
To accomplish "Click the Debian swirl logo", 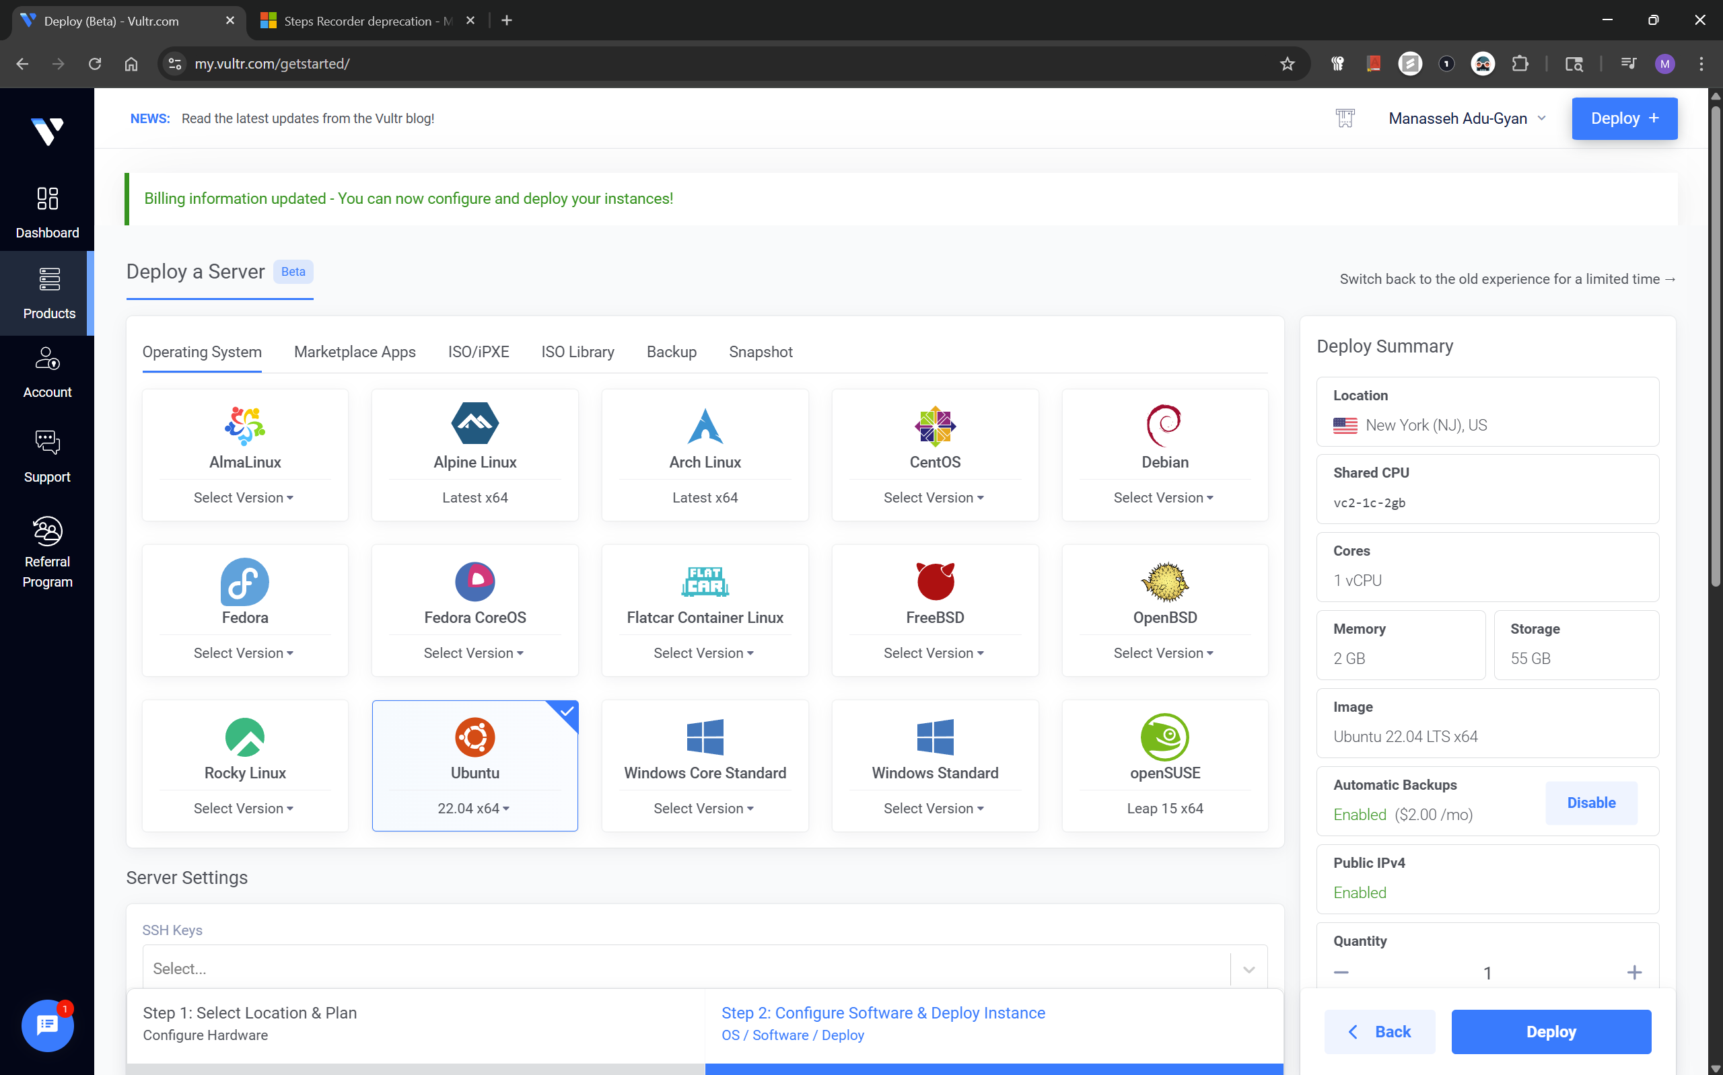I will [1164, 424].
